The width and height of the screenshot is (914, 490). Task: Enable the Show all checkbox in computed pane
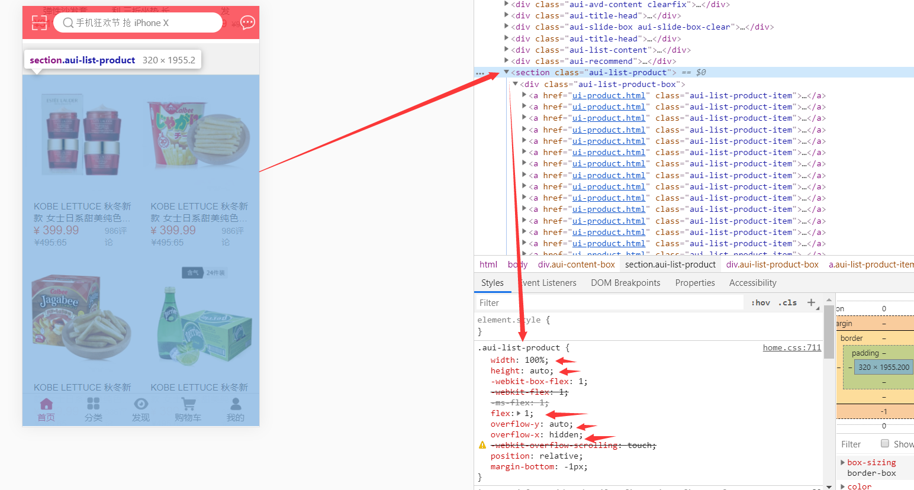click(885, 443)
